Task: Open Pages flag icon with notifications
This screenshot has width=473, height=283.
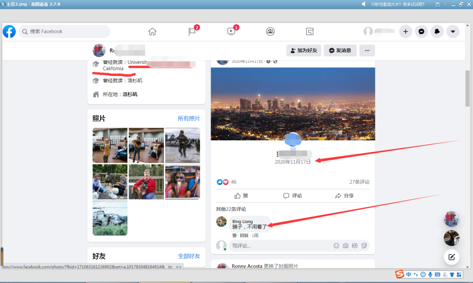Action: pyautogui.click(x=192, y=31)
